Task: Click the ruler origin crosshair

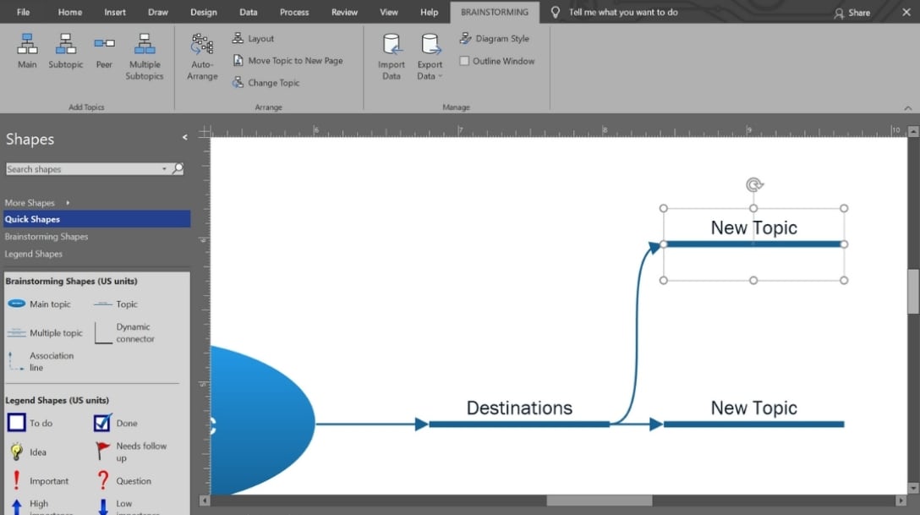Action: (x=204, y=131)
